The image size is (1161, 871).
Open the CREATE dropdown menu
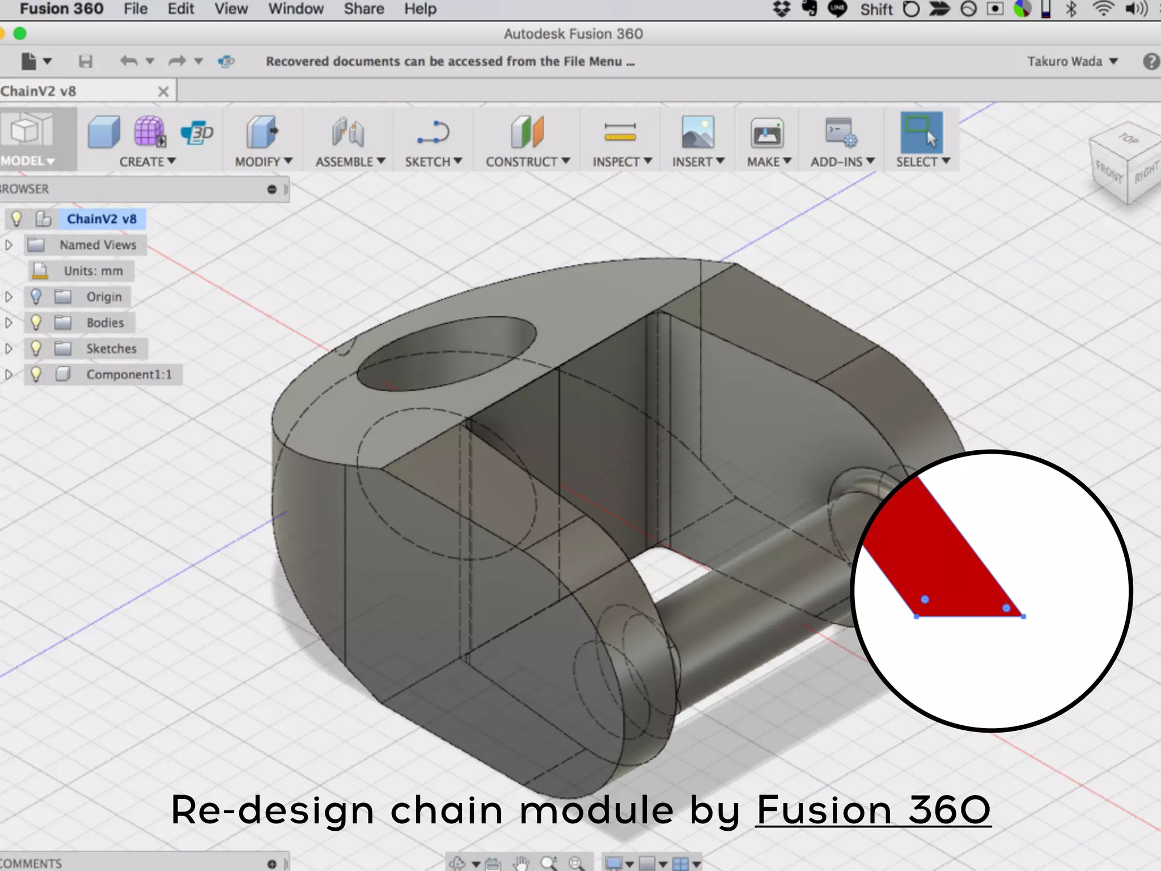[147, 162]
